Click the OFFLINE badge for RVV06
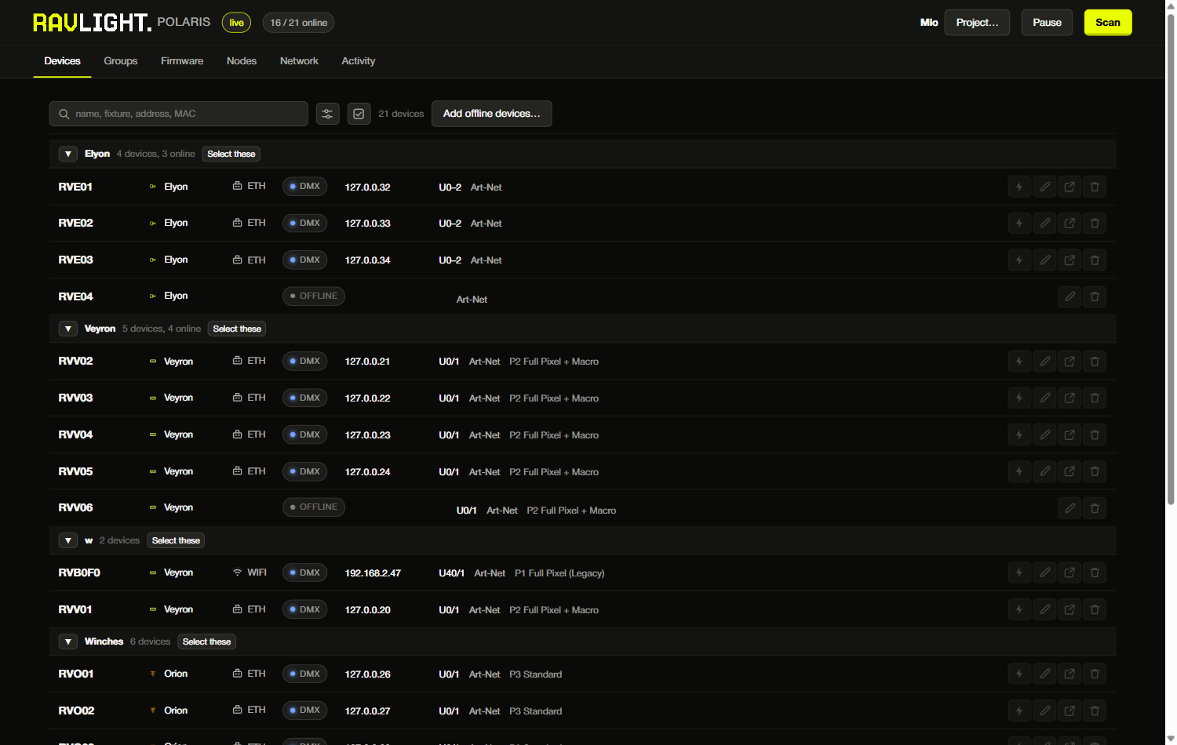 (314, 507)
